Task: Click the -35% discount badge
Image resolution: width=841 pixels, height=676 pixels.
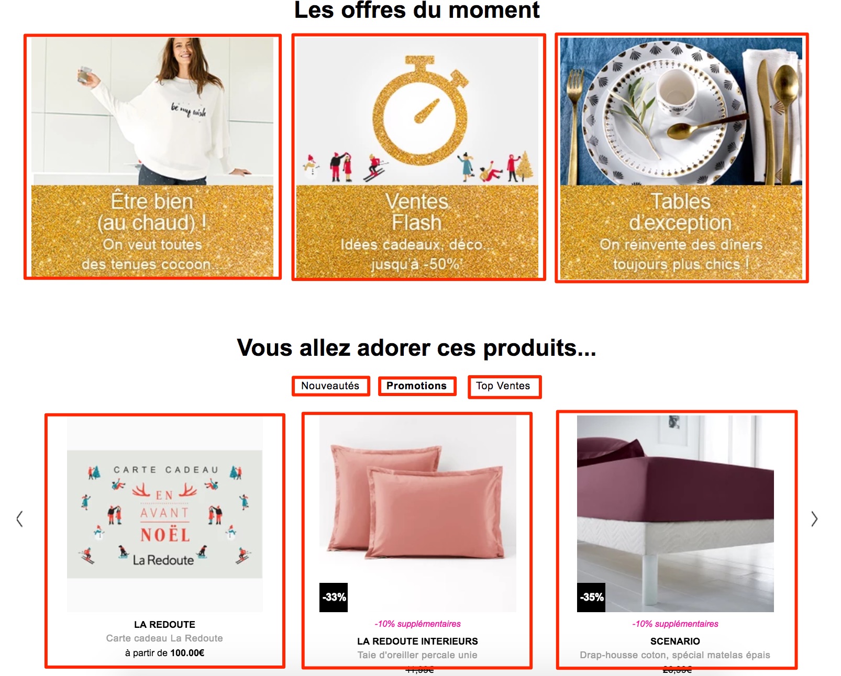Action: (x=591, y=598)
